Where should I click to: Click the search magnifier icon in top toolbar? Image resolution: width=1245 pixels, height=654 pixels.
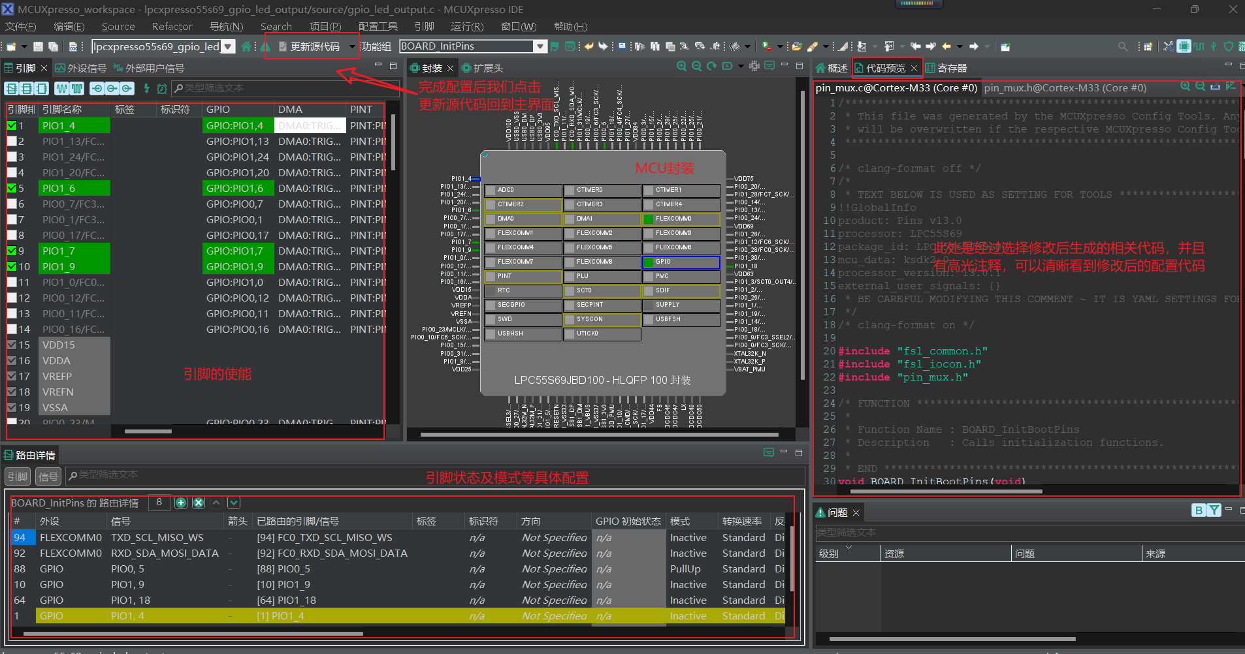point(1123,46)
